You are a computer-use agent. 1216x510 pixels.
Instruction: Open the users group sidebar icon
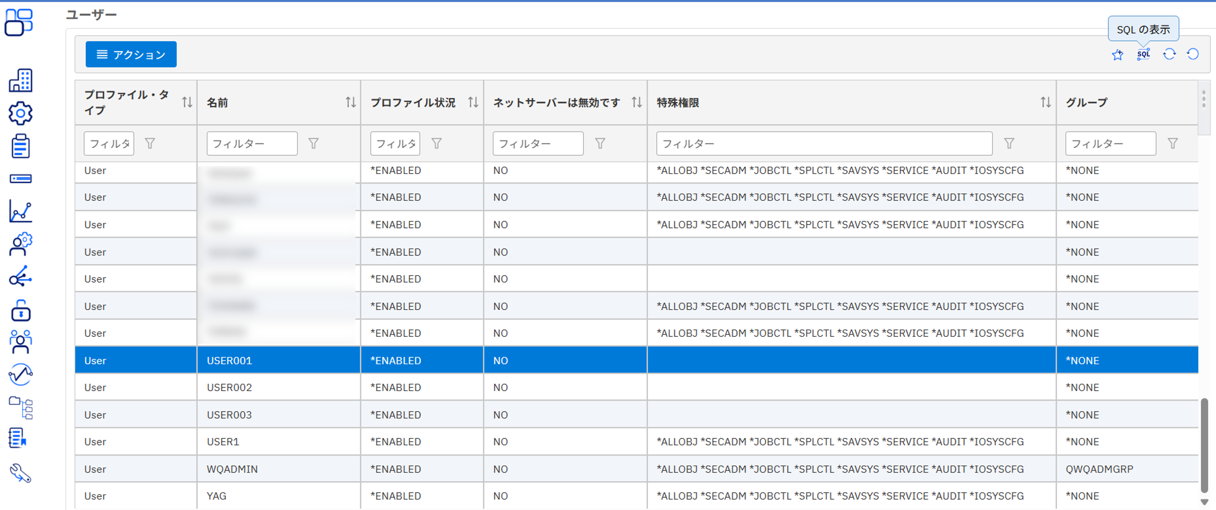[x=20, y=342]
